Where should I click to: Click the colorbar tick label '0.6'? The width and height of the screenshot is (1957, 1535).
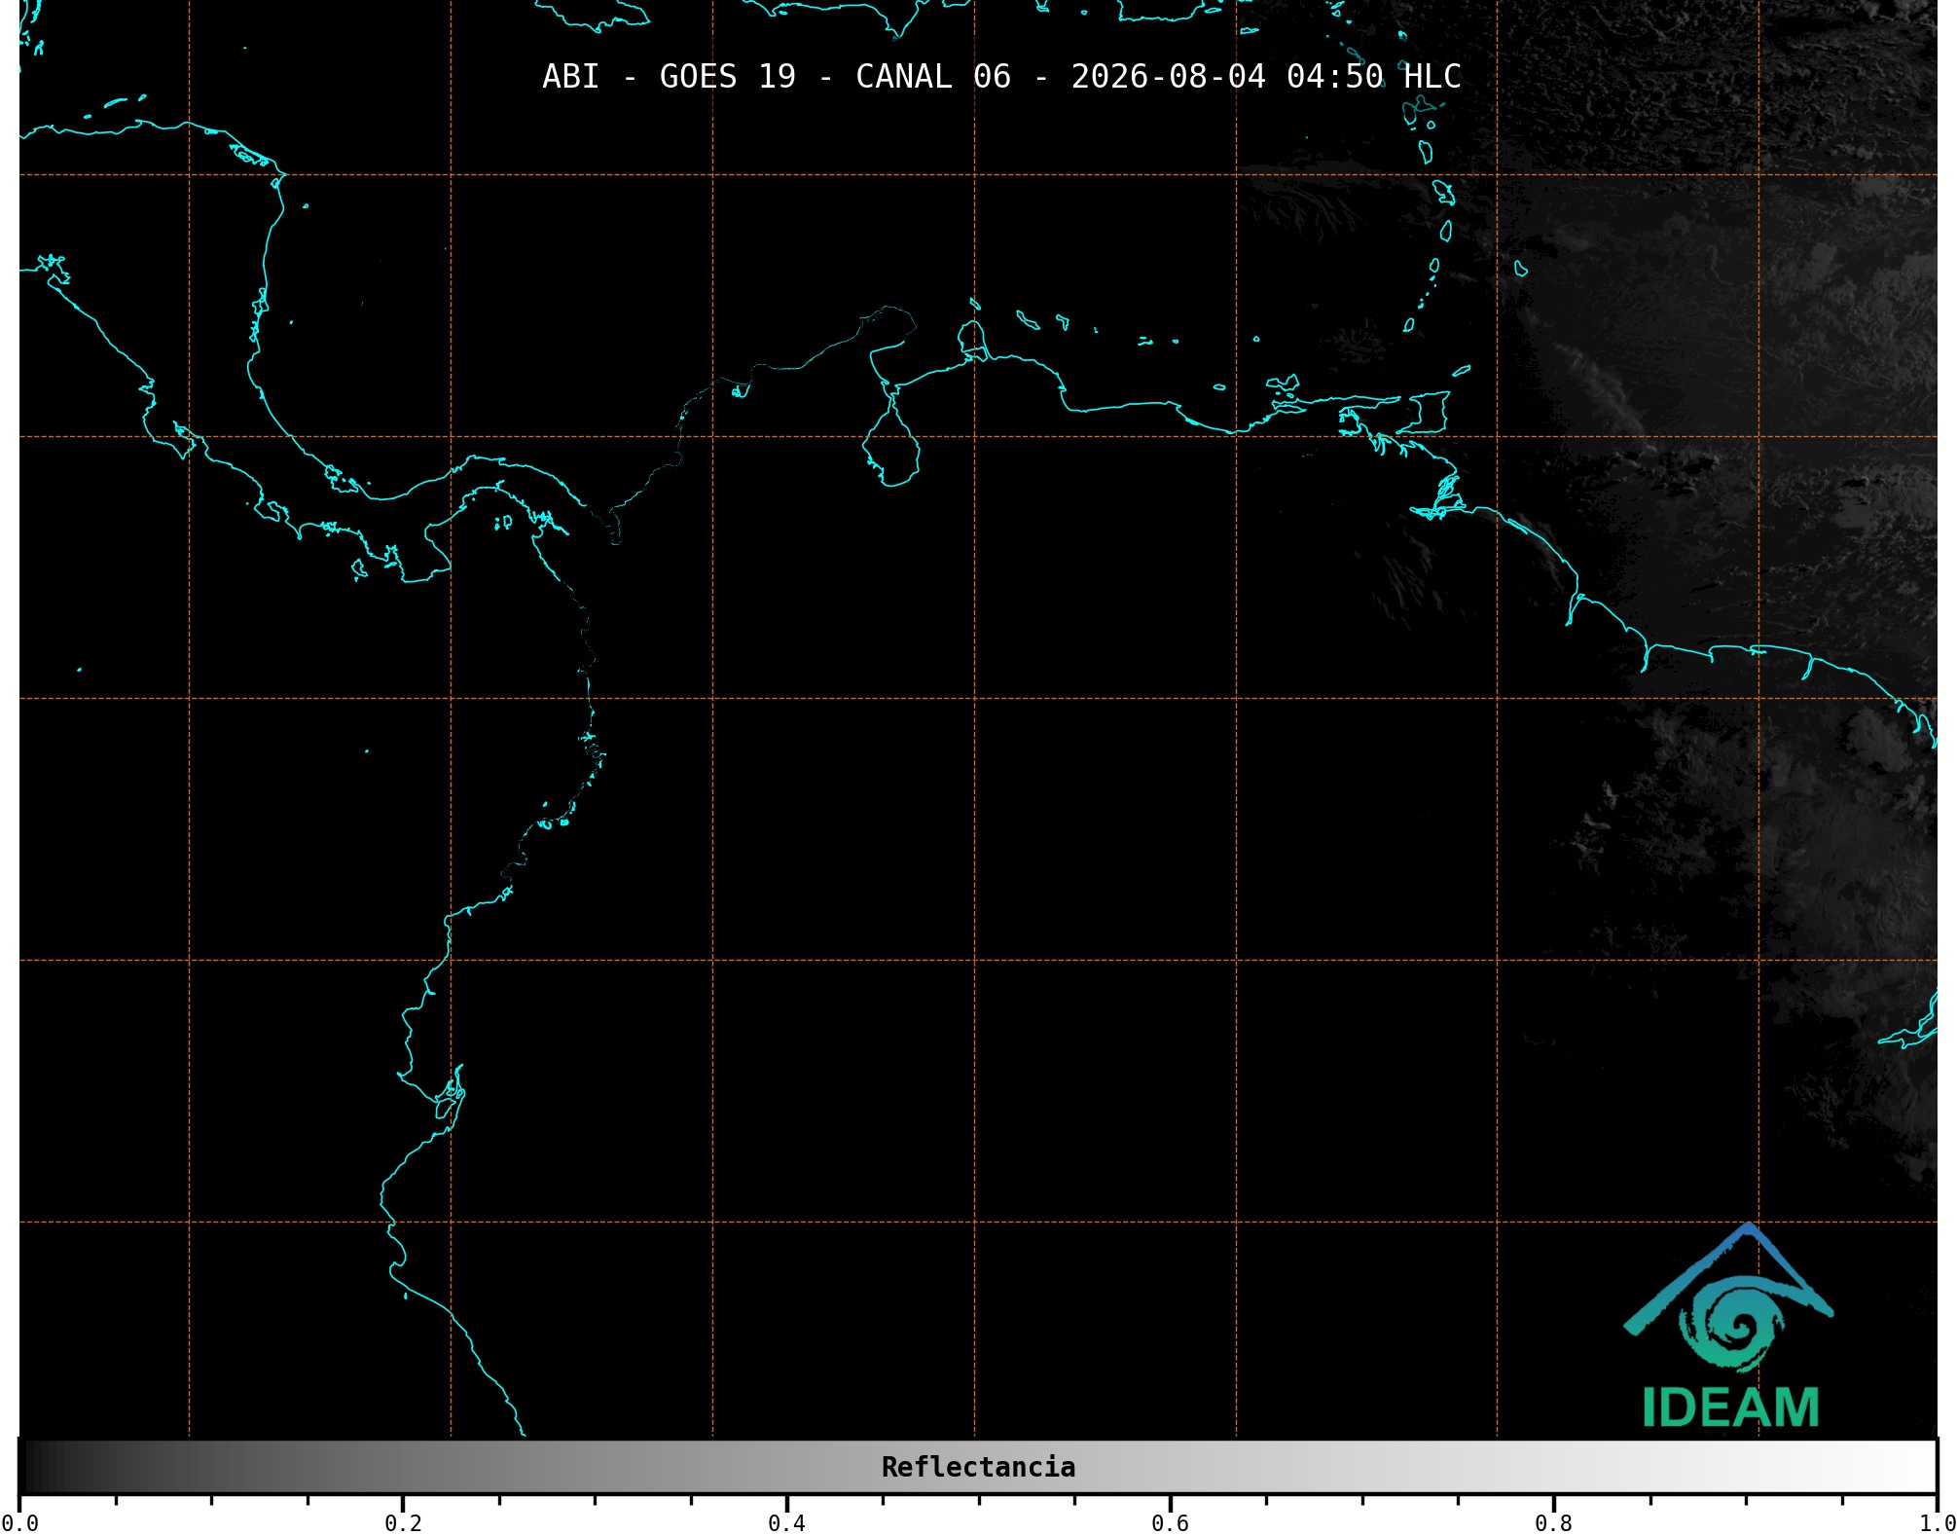click(1170, 1522)
